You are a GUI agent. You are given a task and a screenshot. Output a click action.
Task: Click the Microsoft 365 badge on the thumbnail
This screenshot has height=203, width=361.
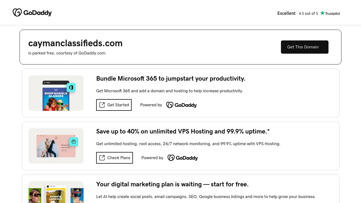71,87
